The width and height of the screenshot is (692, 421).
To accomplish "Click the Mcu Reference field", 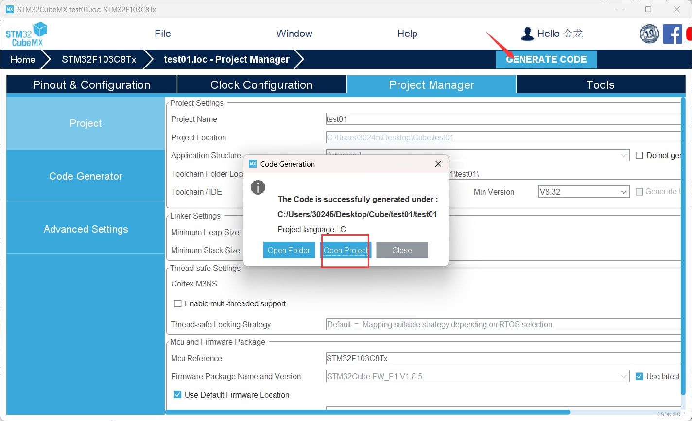I will pos(503,359).
